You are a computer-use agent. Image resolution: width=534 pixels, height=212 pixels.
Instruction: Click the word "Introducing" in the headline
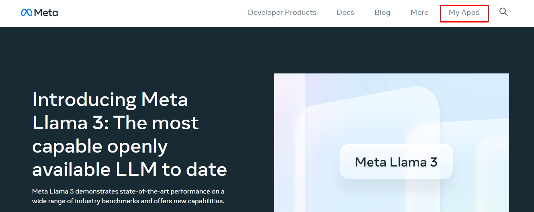(84, 99)
